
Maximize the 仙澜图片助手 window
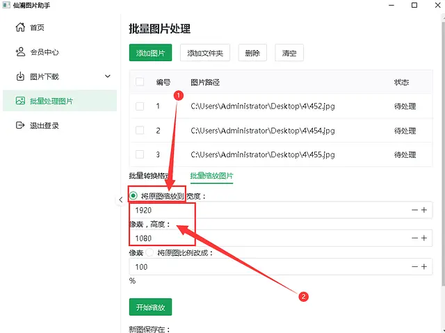414,5
